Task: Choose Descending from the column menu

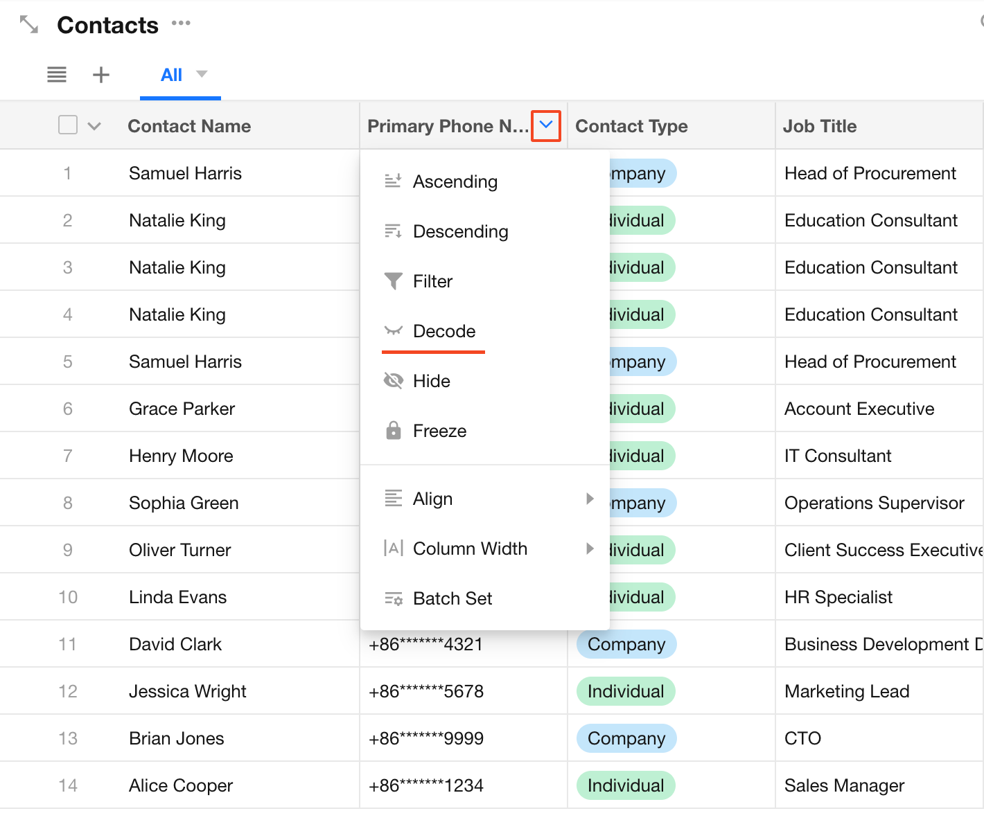Action: tap(460, 231)
